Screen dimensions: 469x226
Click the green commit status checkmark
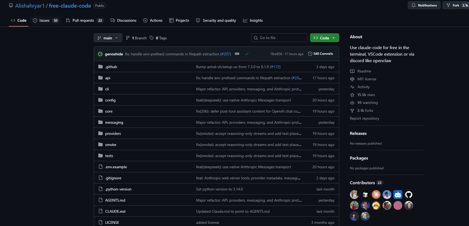[247, 54]
